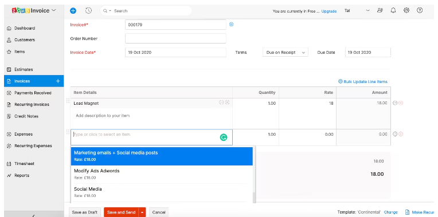Click the Upgrade link in header

(x=328, y=11)
